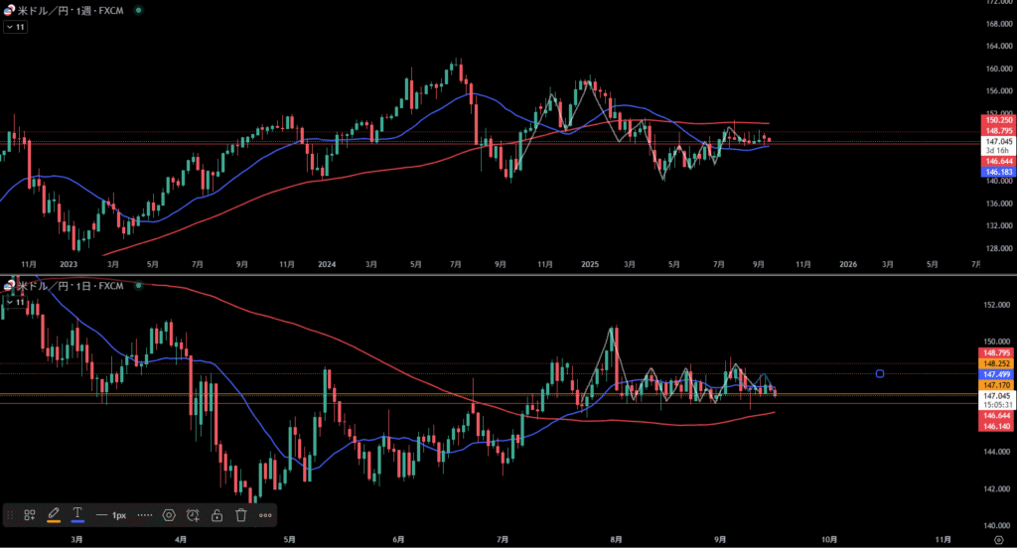Click daily price scale value 152.000

coord(996,305)
